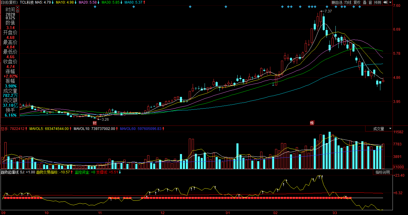
Task: Click the 成交量 782.2万 value
Action: 10,96
